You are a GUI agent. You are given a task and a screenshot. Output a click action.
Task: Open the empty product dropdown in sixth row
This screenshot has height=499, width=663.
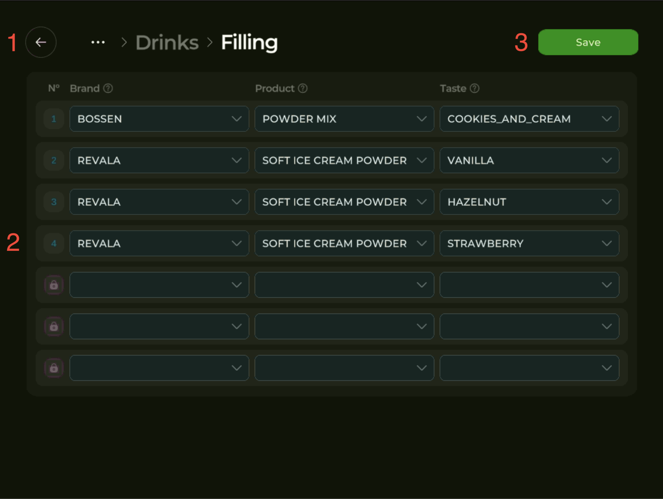(344, 326)
